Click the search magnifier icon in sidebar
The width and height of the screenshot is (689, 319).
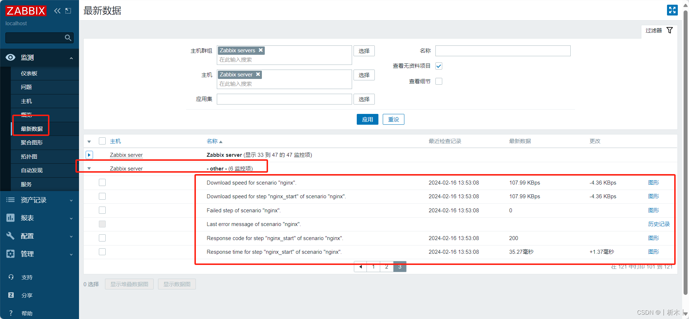tap(68, 38)
